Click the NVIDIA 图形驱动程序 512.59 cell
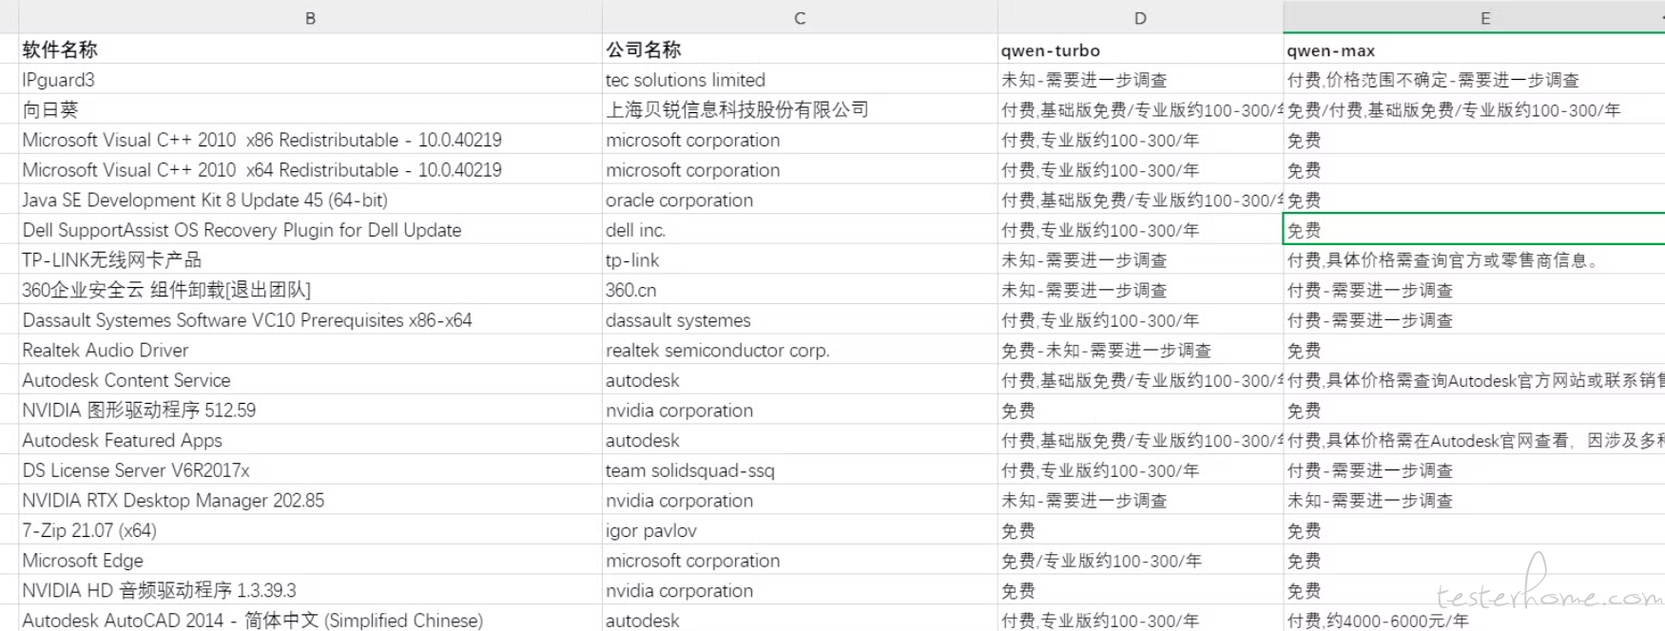1665x631 pixels. [x=310, y=411]
